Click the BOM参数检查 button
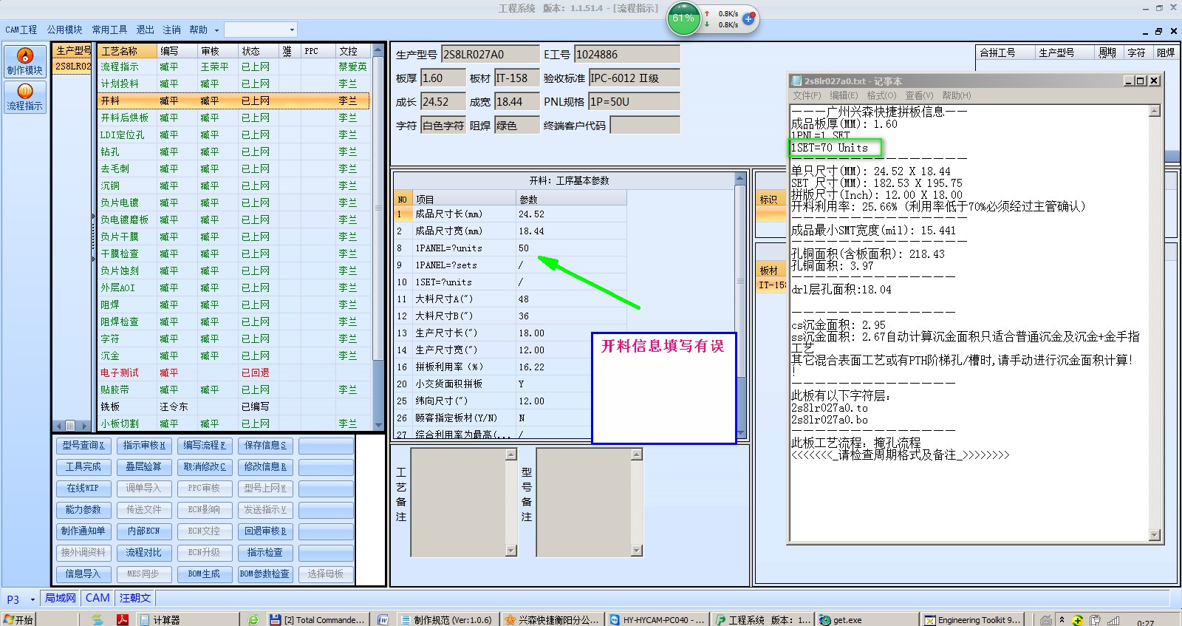This screenshot has height=626, width=1182. point(265,574)
